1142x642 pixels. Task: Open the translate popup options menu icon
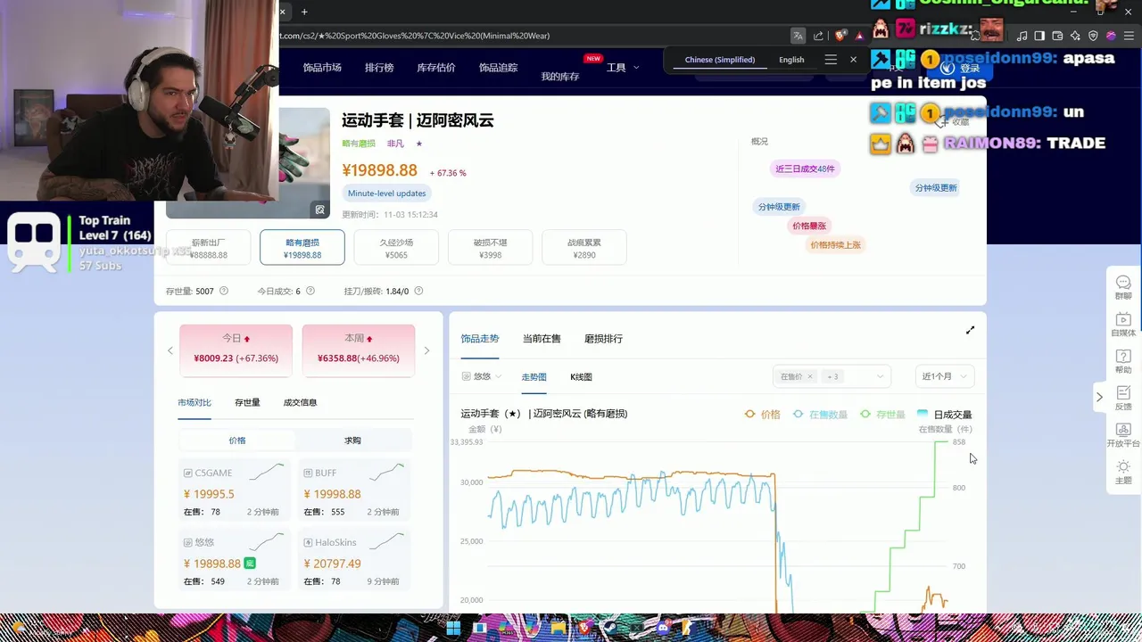tap(831, 60)
